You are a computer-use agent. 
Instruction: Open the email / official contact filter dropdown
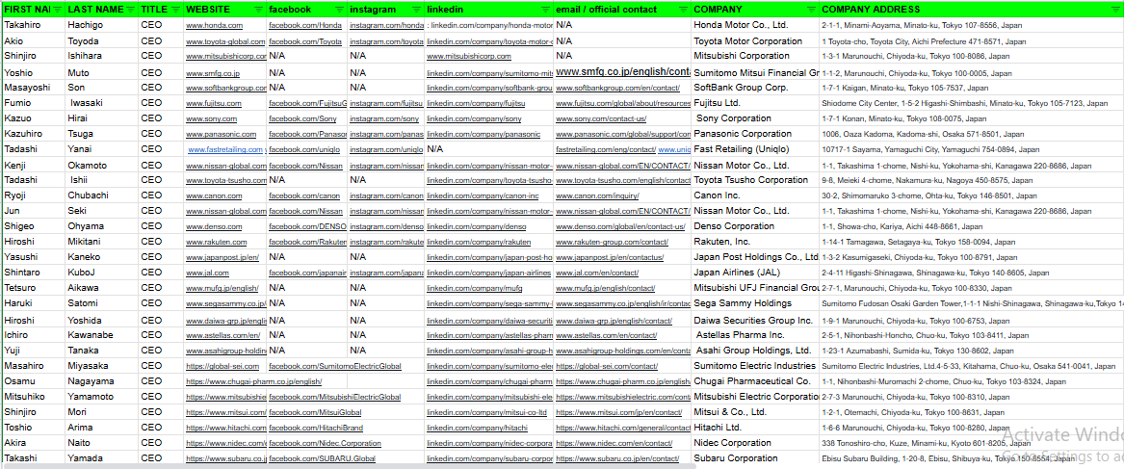coord(683,10)
